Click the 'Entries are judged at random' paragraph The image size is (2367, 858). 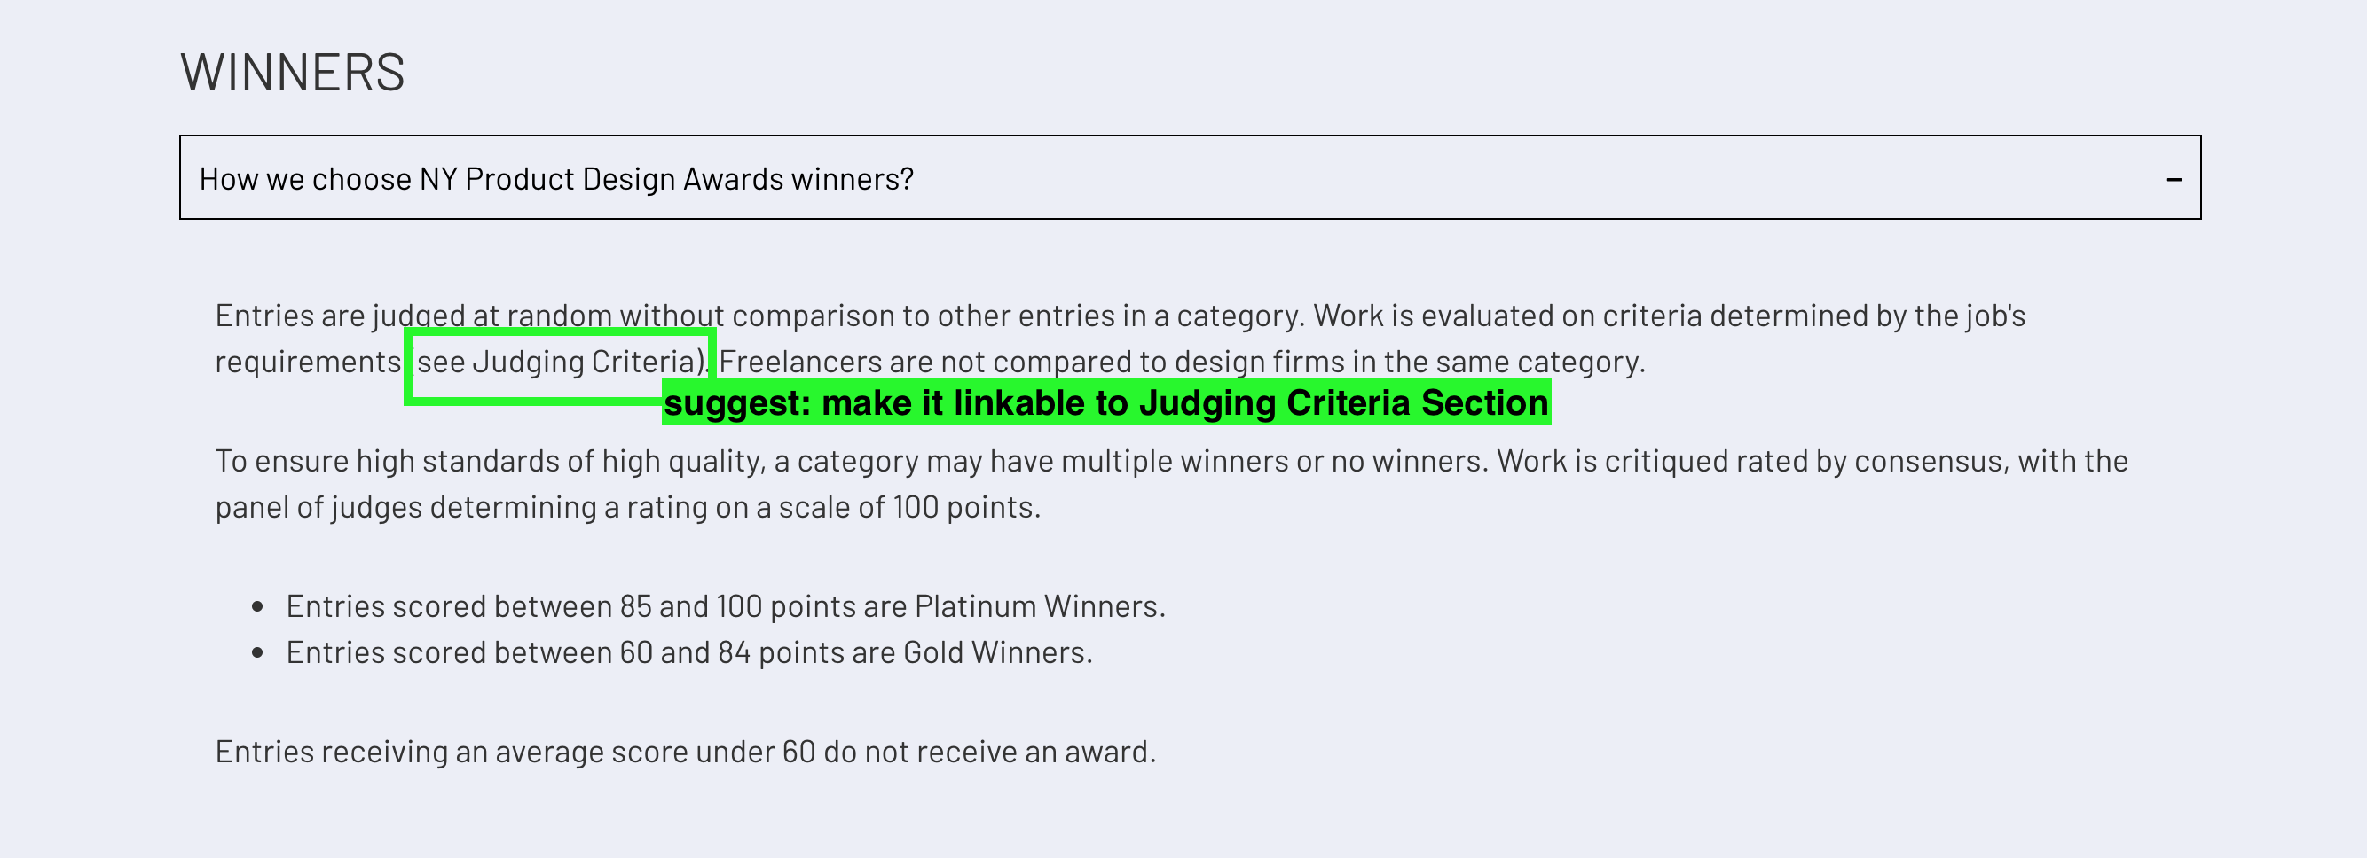coord(1121,338)
